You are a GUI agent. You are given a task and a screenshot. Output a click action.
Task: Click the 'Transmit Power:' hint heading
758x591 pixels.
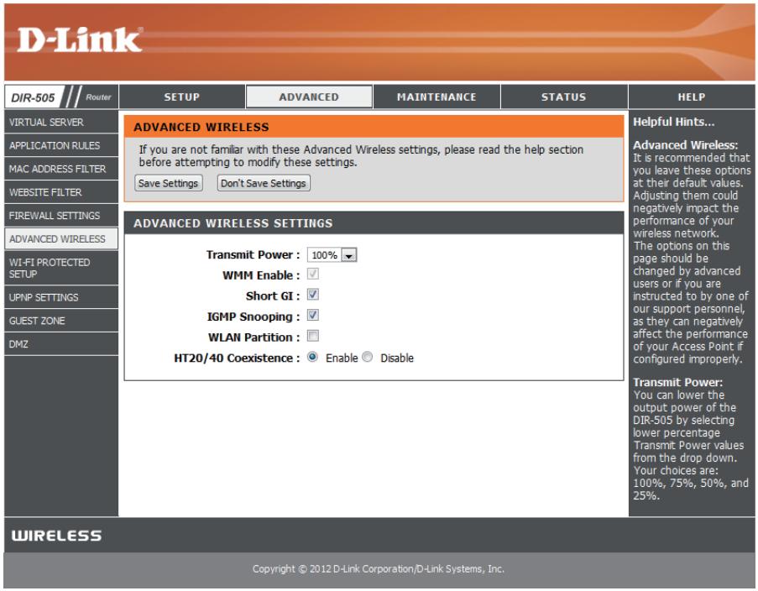coord(677,382)
